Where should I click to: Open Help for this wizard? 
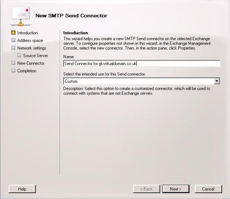point(22,189)
